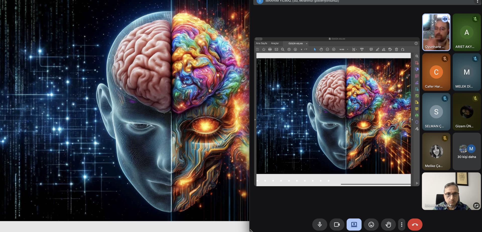This screenshot has width=482, height=232.
Task: Open the Ana Sayfa tab
Action: [x=261, y=43]
